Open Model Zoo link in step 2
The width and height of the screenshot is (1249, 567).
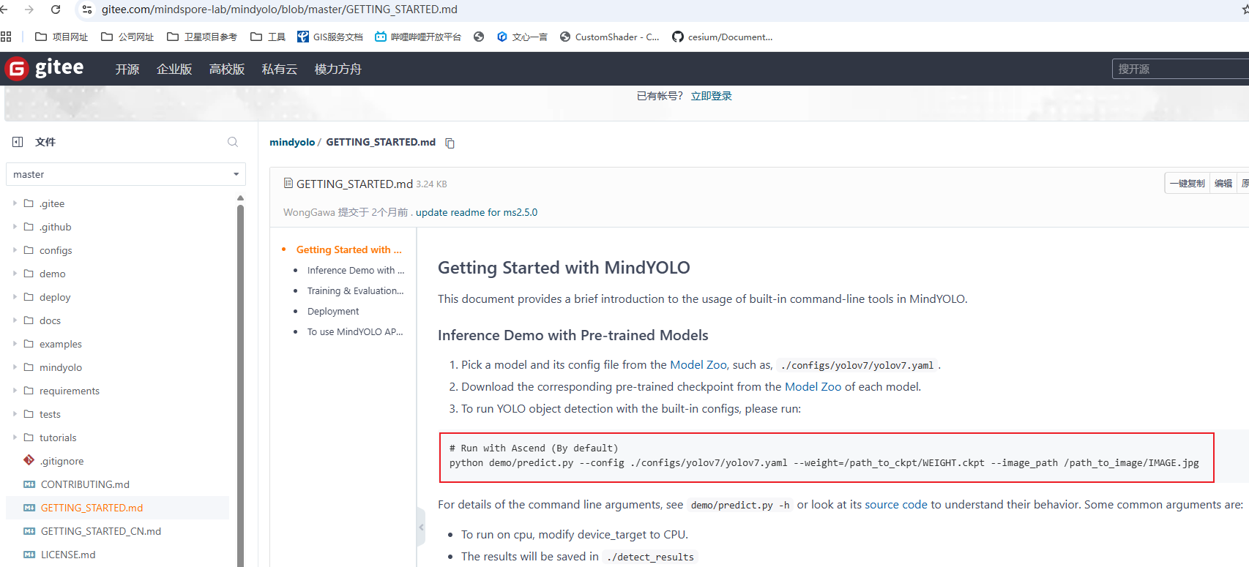pos(813,386)
